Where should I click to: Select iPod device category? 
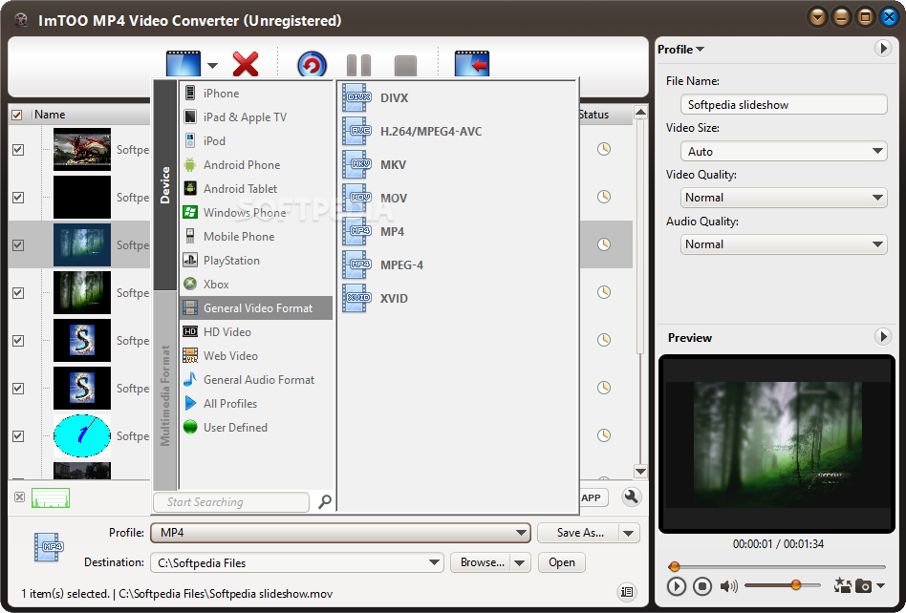coord(256,141)
